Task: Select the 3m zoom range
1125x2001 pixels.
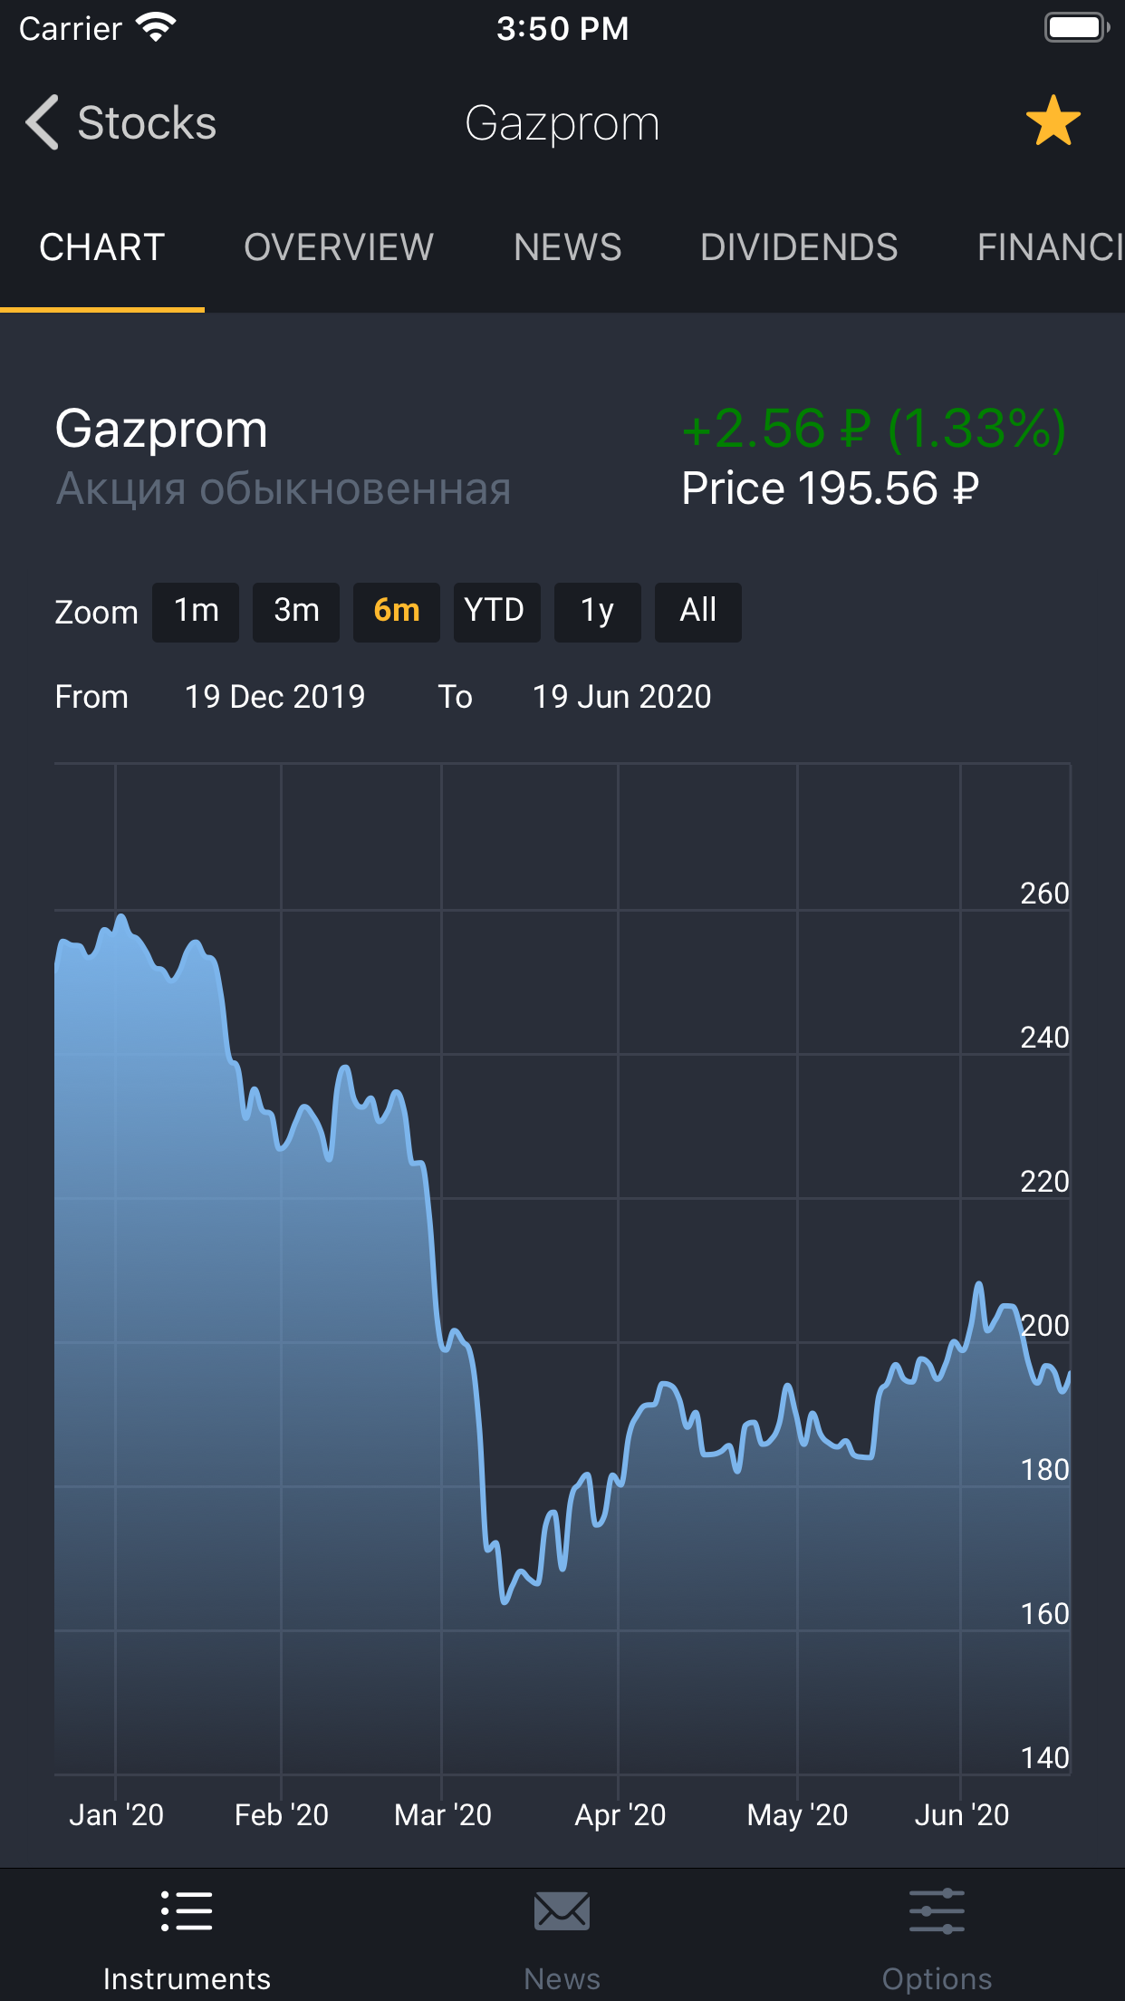Action: [296, 612]
